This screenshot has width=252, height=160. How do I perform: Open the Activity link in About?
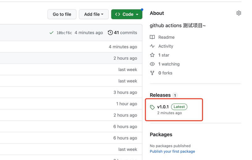pyautogui.click(x=166, y=46)
